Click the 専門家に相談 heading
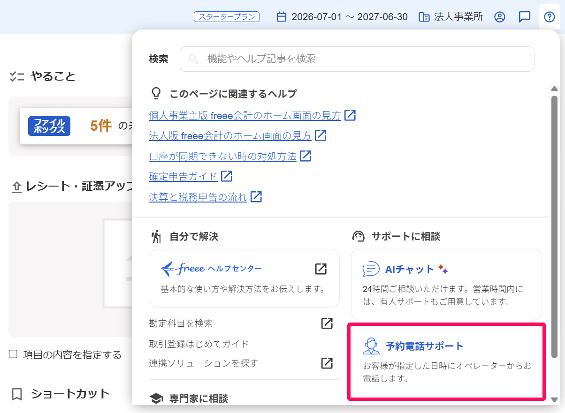Viewport: 565px width, 413px height. (x=199, y=399)
